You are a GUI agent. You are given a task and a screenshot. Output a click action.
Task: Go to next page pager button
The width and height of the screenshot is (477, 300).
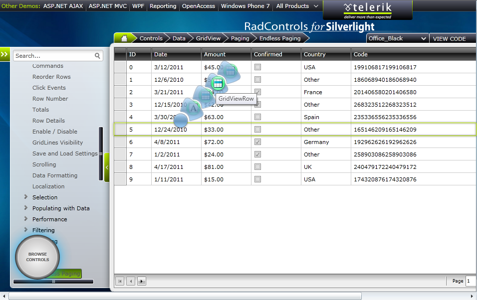(142, 281)
